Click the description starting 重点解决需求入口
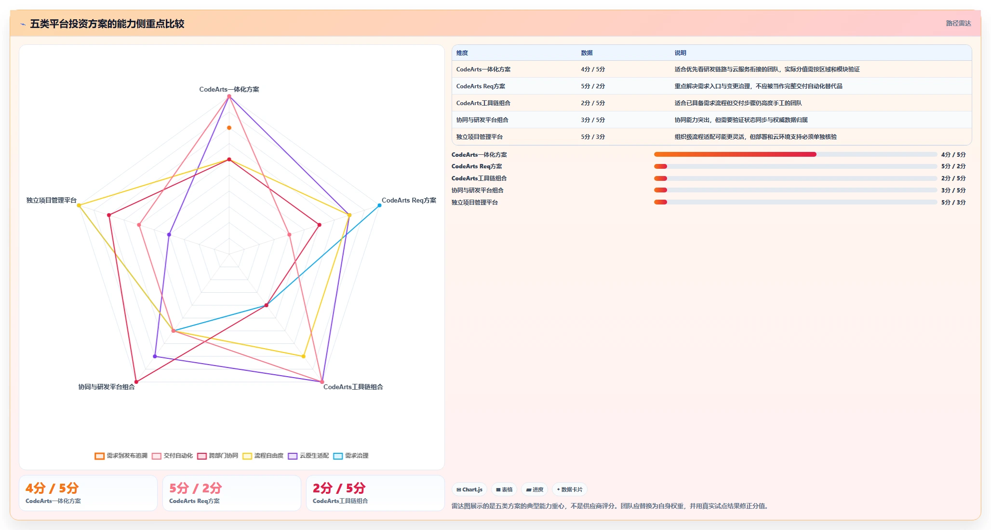Viewport: 991px width, 530px height. (x=758, y=86)
